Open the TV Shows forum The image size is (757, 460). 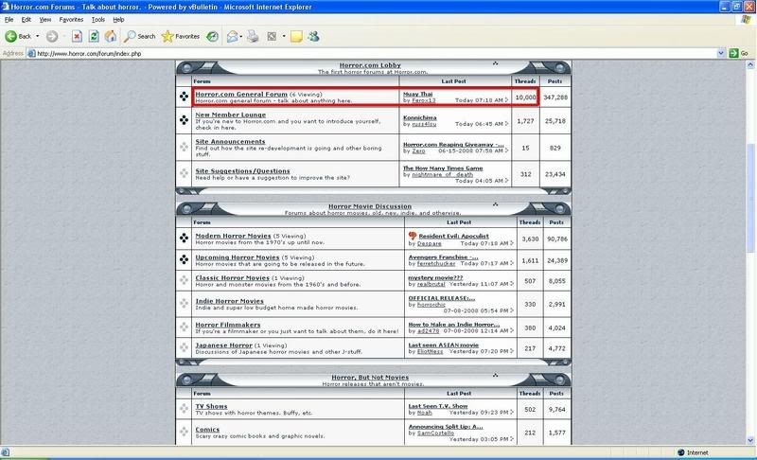(211, 406)
